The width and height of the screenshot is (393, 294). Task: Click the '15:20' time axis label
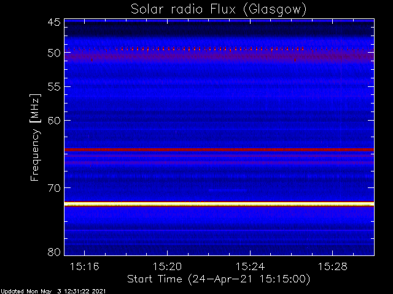pos(167,266)
